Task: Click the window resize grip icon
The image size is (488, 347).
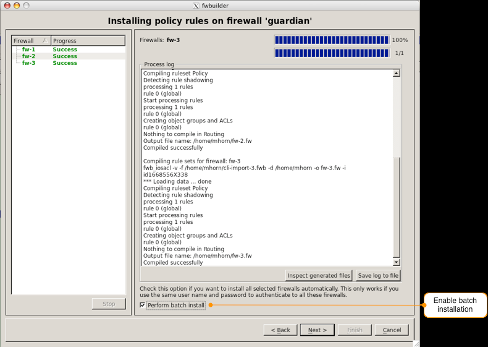Action: pyautogui.click(x=416, y=343)
